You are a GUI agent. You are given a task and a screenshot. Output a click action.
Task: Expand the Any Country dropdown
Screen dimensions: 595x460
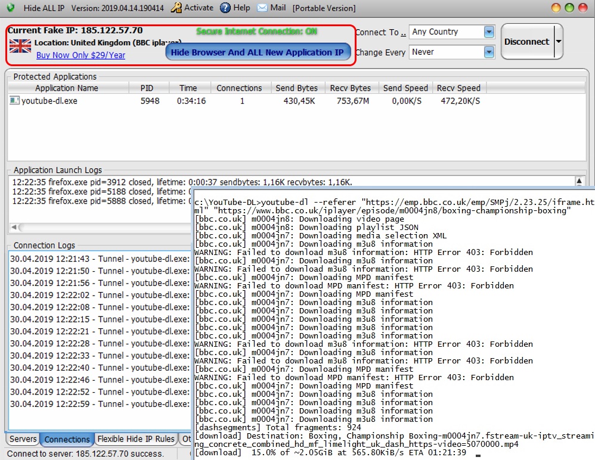(489, 32)
